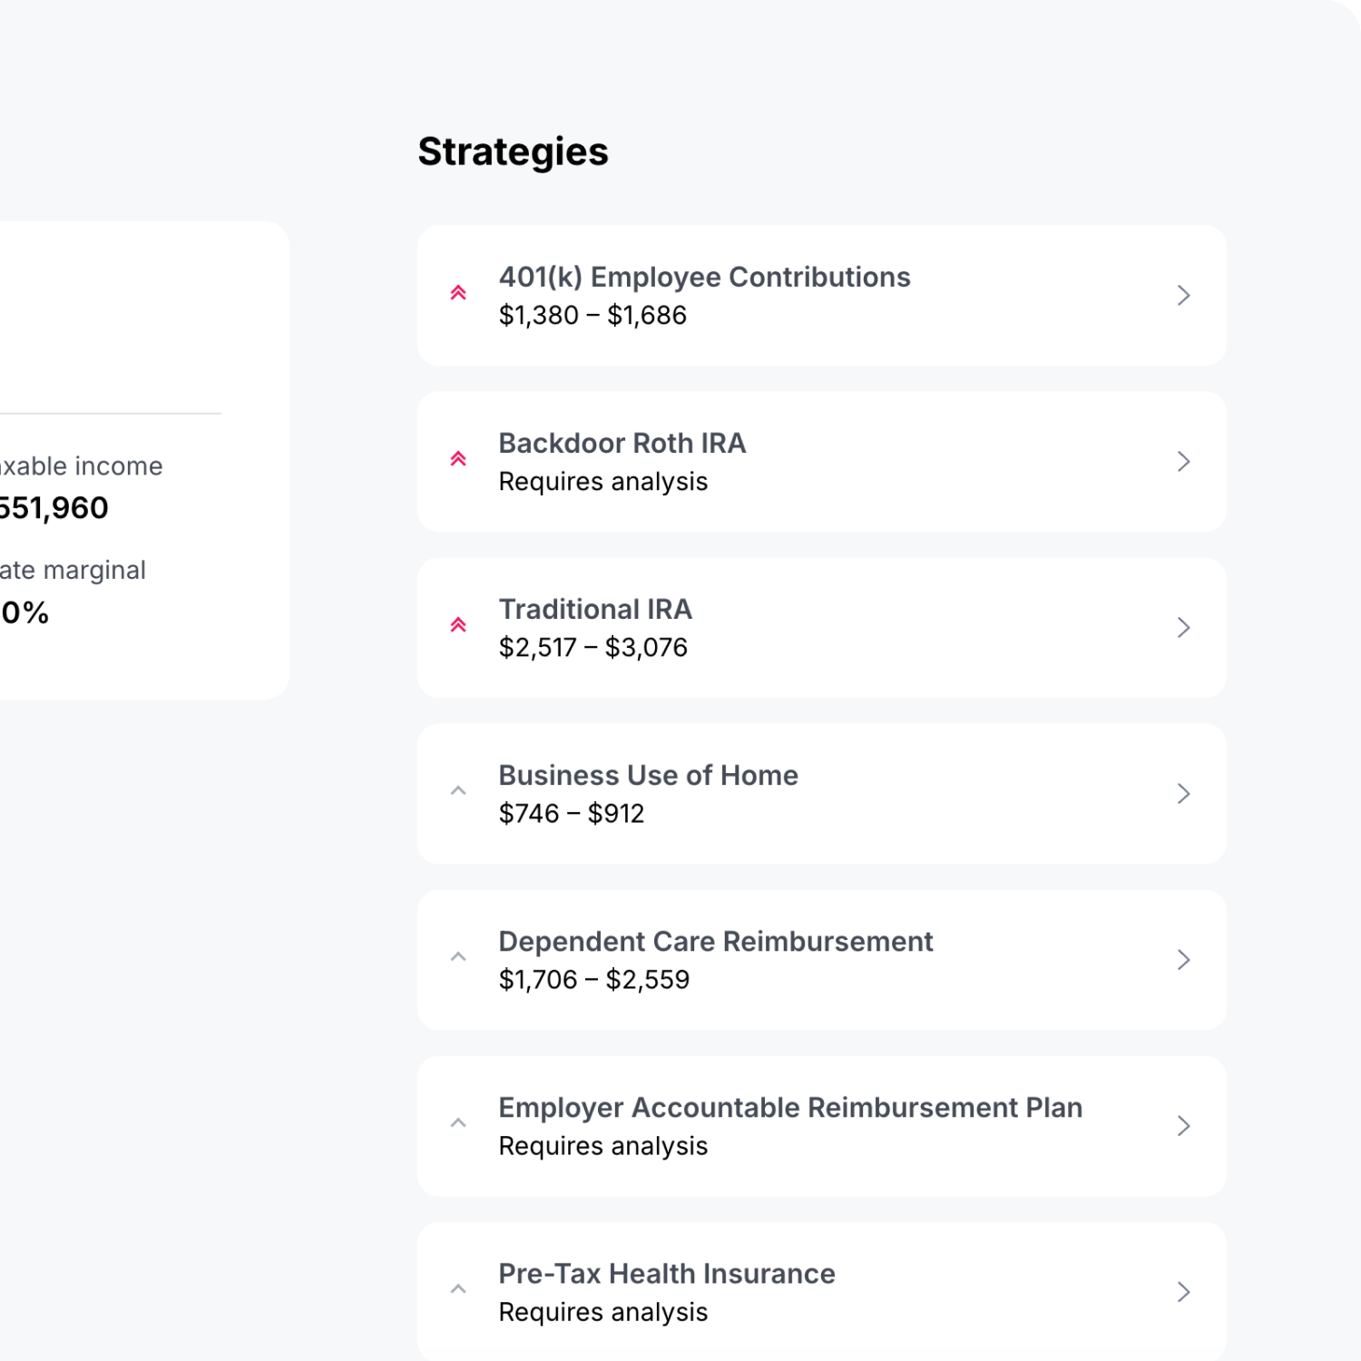
Task: Expand the Traditional IRA row's right chevron
Action: [x=1183, y=628]
